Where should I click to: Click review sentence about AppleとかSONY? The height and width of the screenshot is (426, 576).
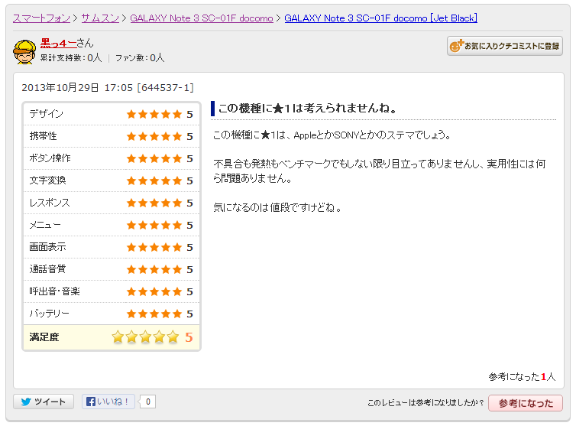point(332,135)
